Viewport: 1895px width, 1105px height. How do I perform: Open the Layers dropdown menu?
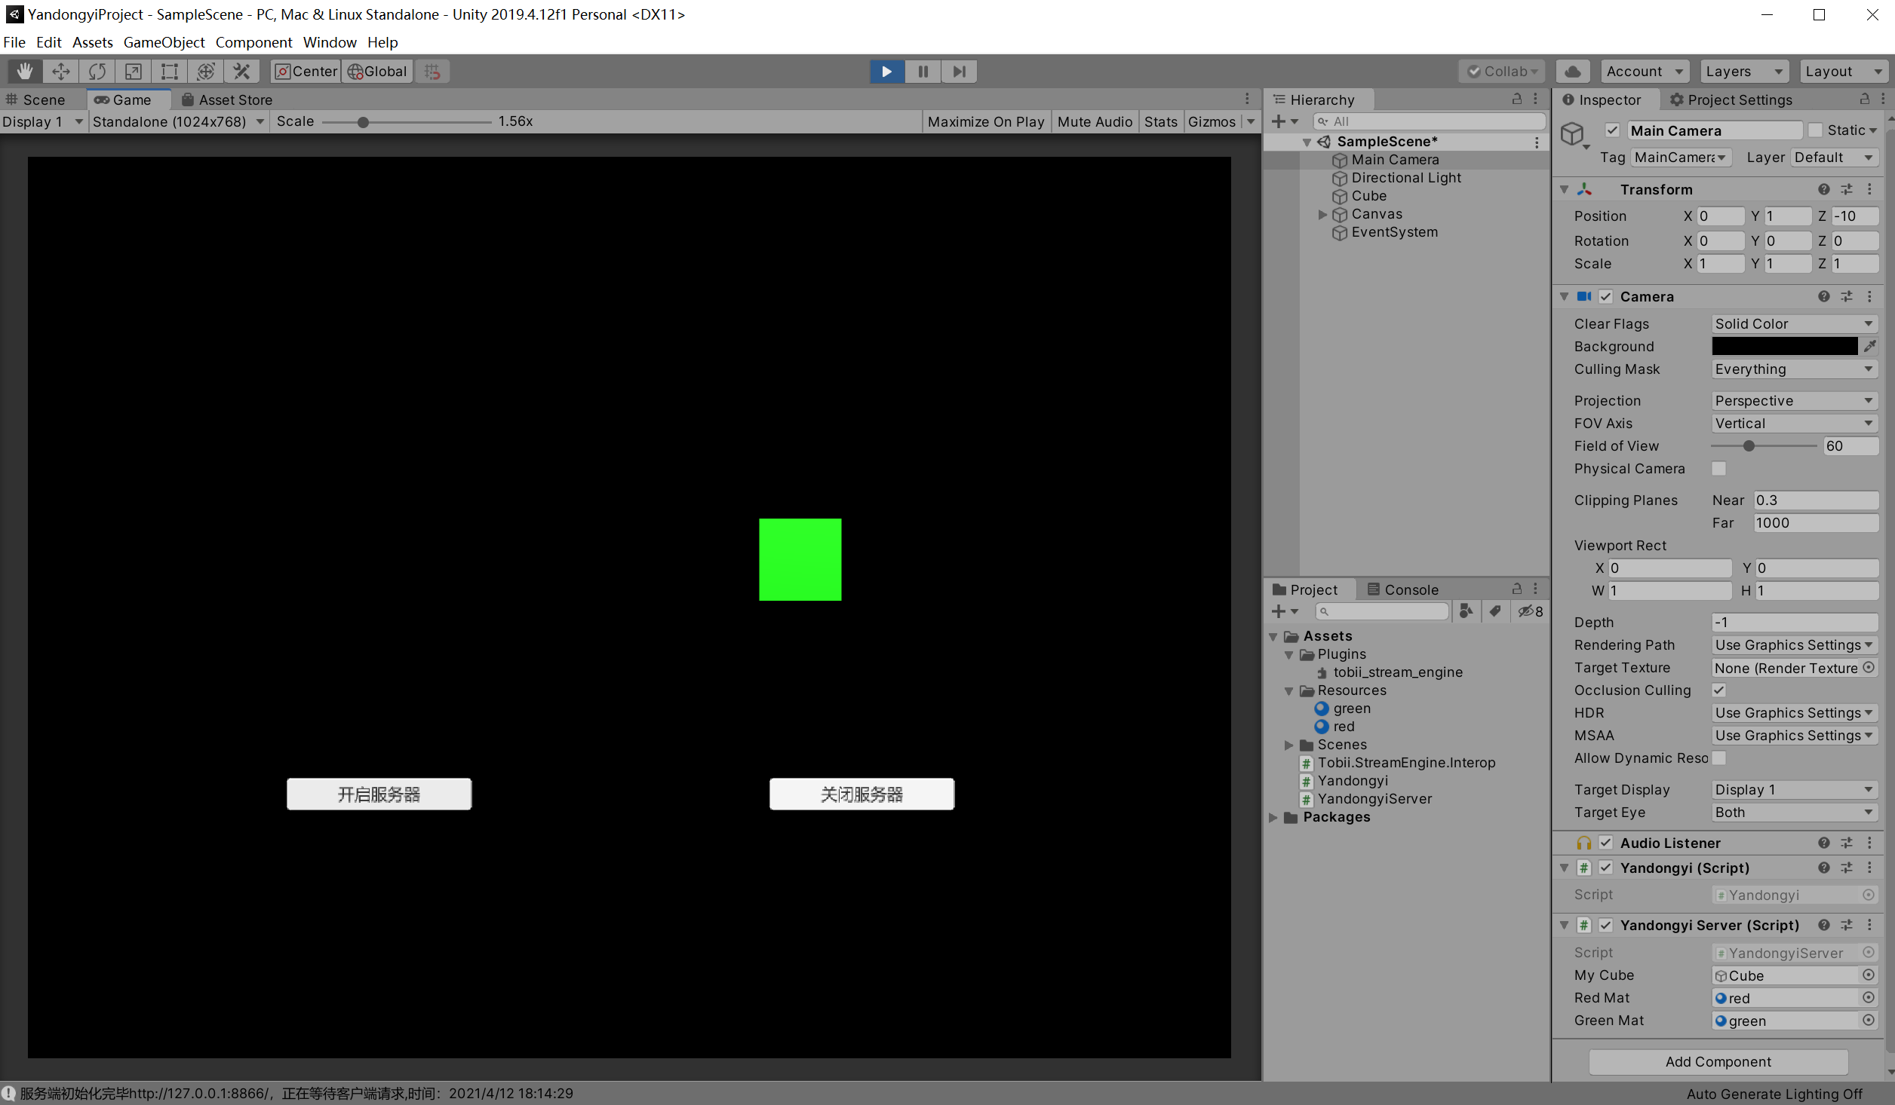tap(1745, 71)
